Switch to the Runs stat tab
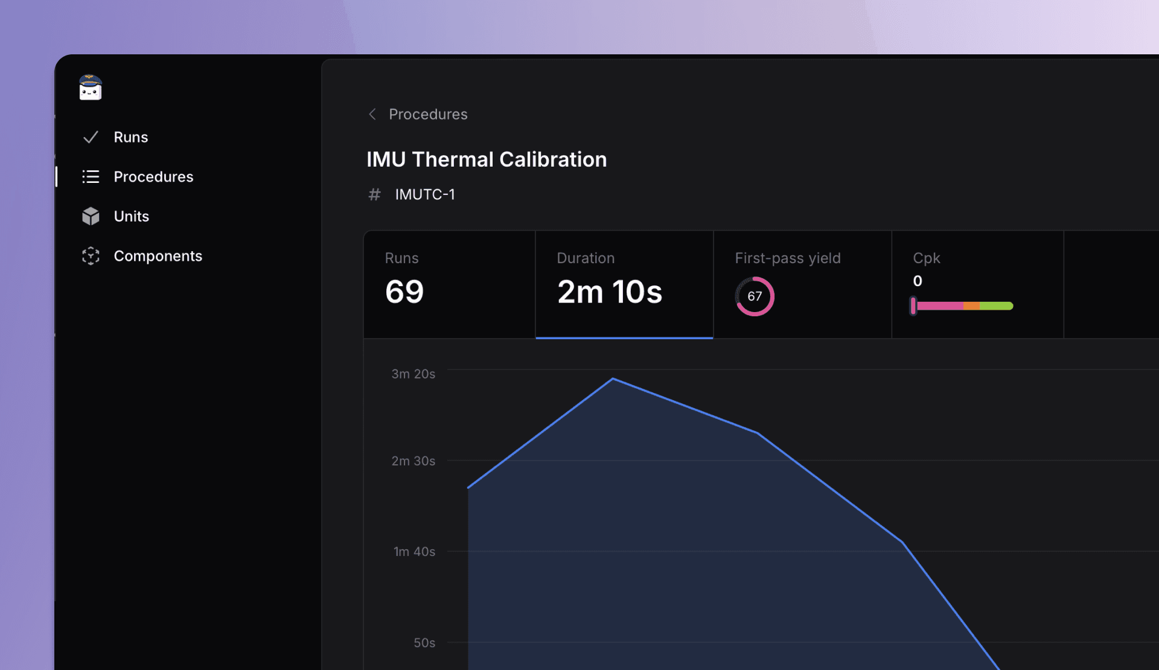This screenshot has height=670, width=1159. [x=449, y=284]
